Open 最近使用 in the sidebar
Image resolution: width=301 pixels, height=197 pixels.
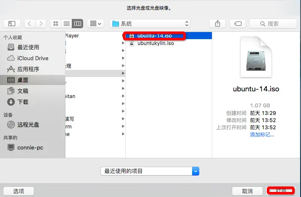pyautogui.click(x=33, y=47)
